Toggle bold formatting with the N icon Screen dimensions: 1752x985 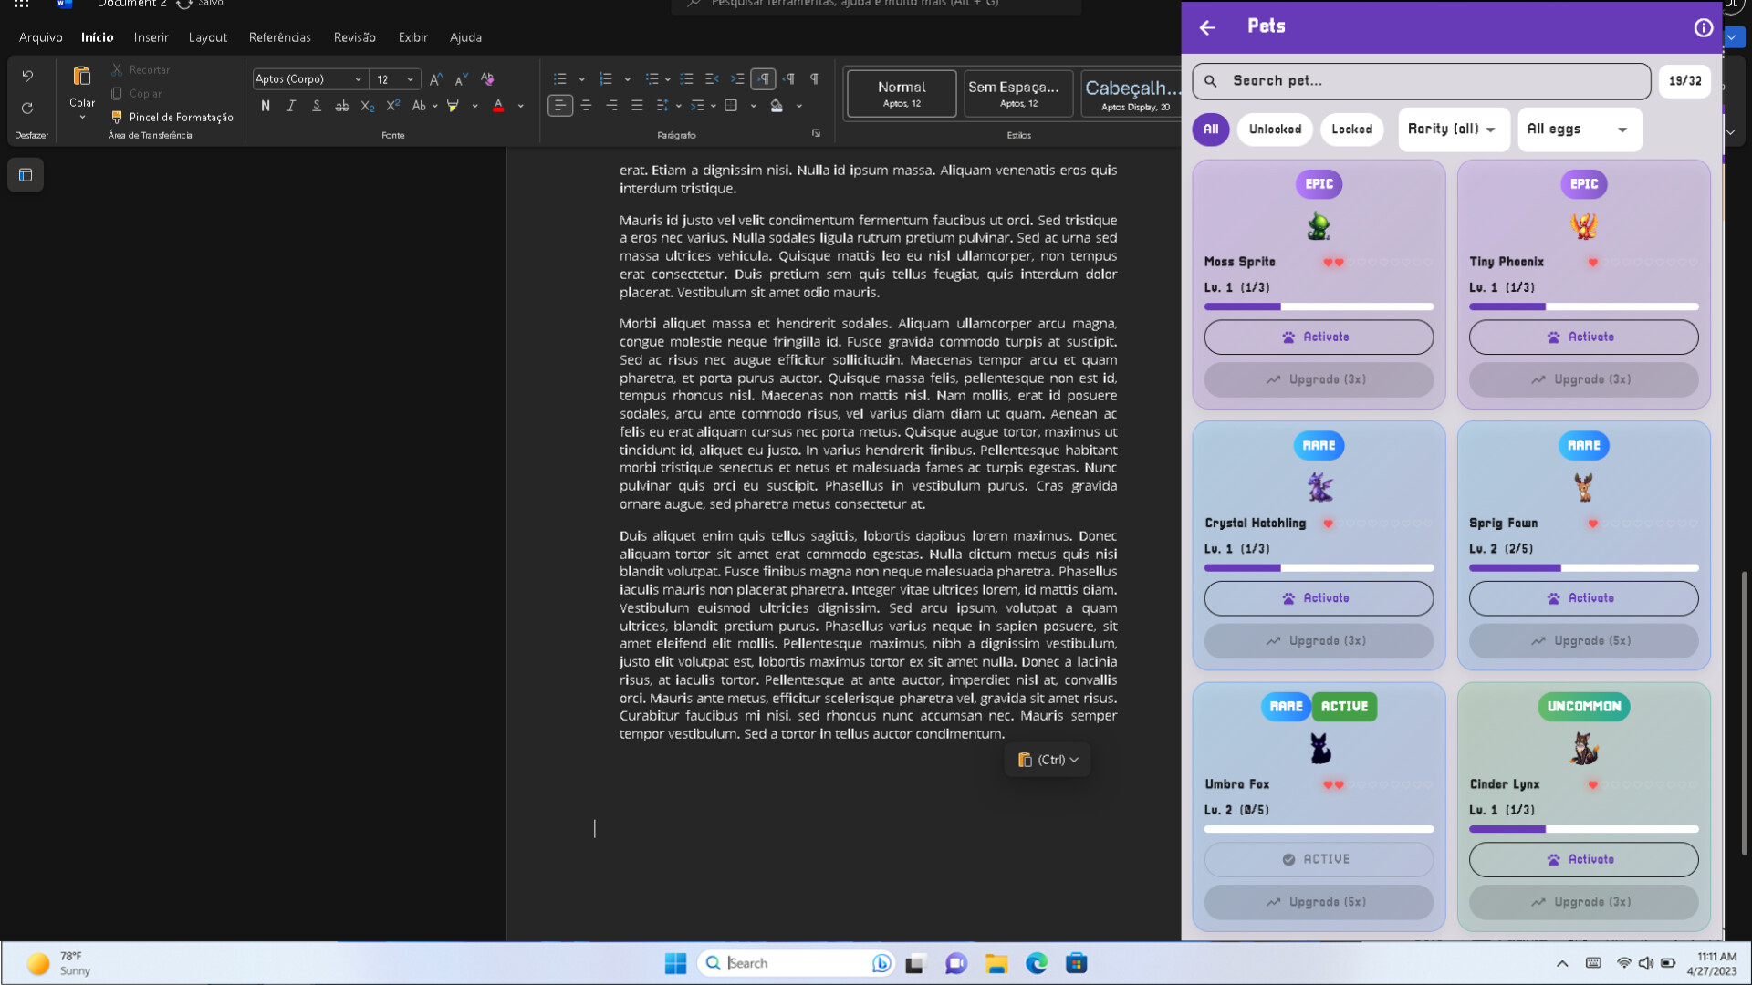point(266,106)
